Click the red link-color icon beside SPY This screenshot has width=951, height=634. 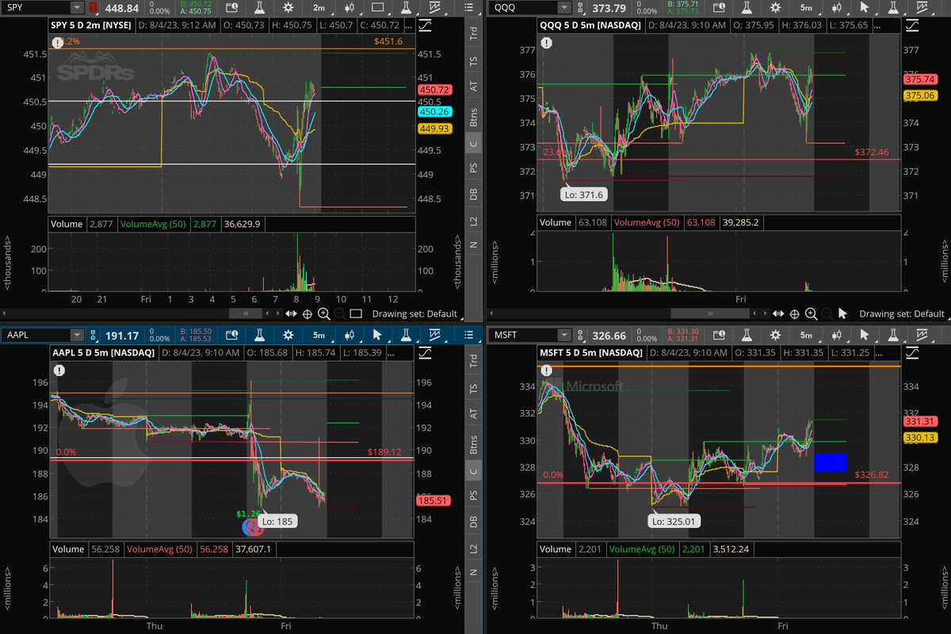(x=94, y=8)
